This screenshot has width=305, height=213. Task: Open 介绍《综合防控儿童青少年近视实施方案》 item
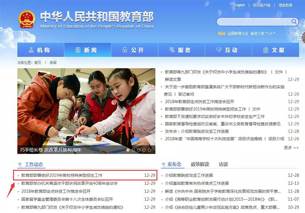tap(222, 207)
